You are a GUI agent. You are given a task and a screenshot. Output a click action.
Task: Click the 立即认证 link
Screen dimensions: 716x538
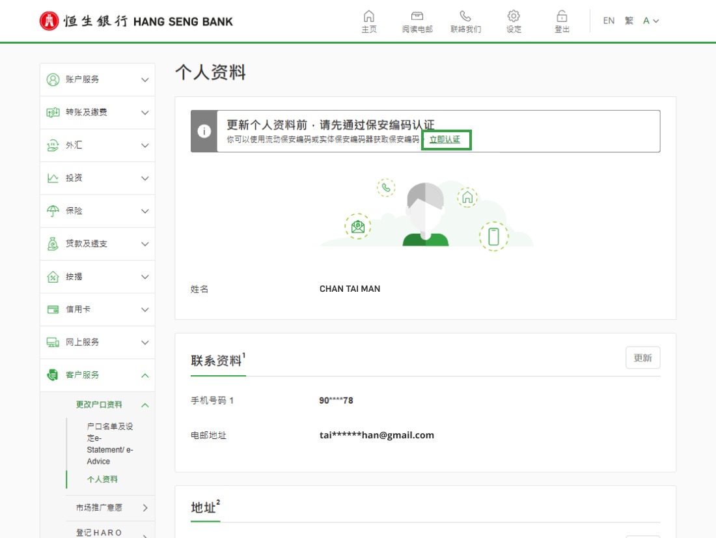pyautogui.click(x=445, y=140)
